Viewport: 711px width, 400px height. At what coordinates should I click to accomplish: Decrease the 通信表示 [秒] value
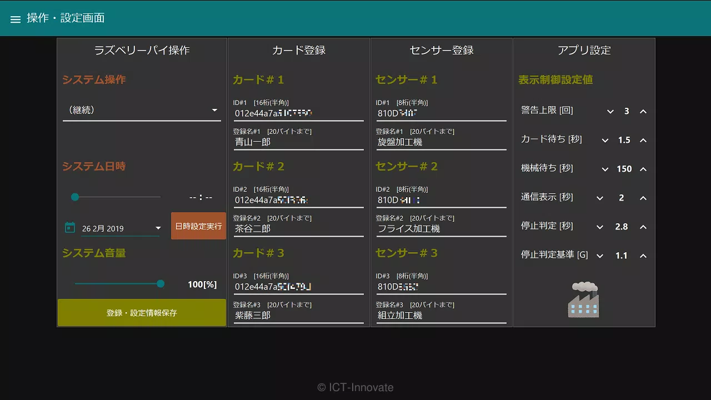pos(599,198)
